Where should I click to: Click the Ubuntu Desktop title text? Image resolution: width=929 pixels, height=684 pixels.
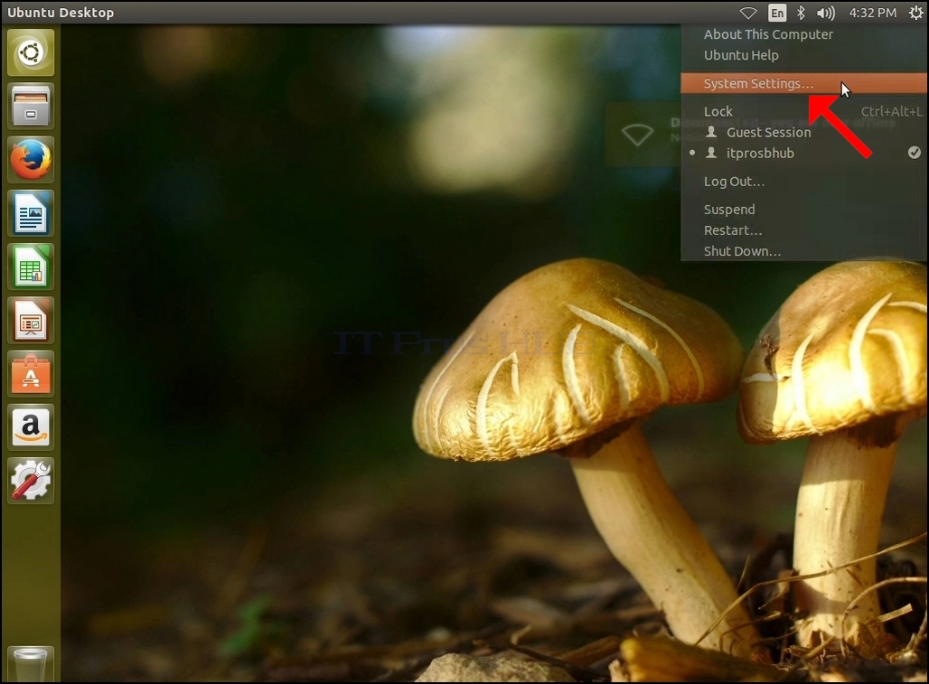tap(61, 13)
